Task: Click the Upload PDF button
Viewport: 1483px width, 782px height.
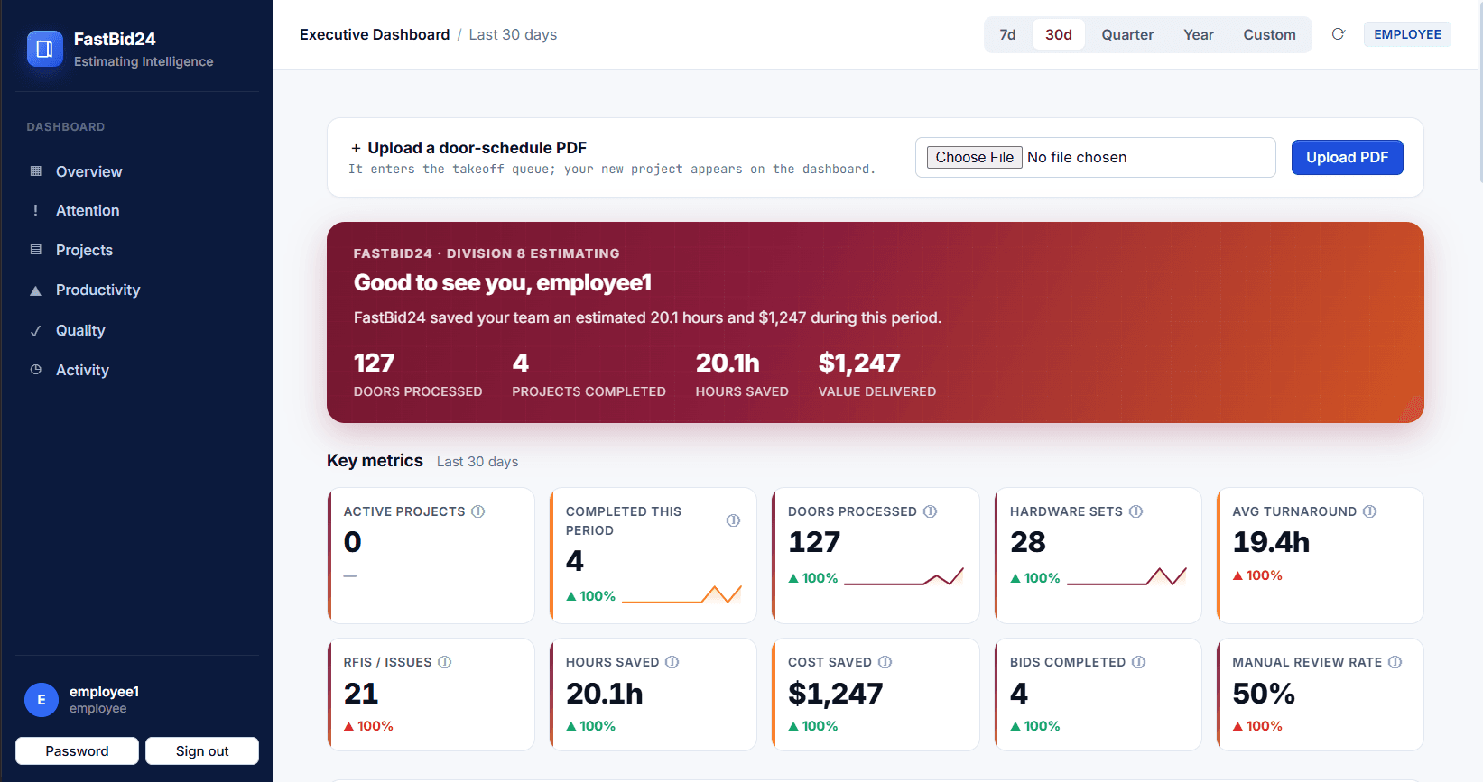Action: click(x=1348, y=157)
